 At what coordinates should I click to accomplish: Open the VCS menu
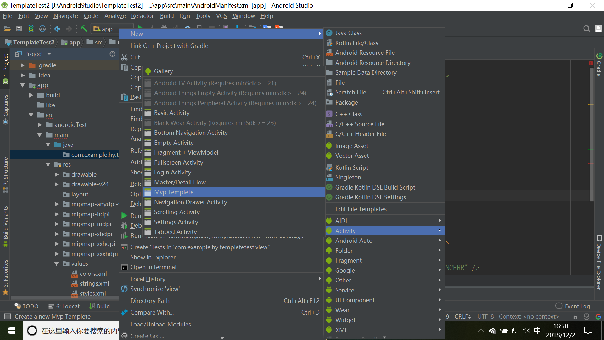coord(221,16)
